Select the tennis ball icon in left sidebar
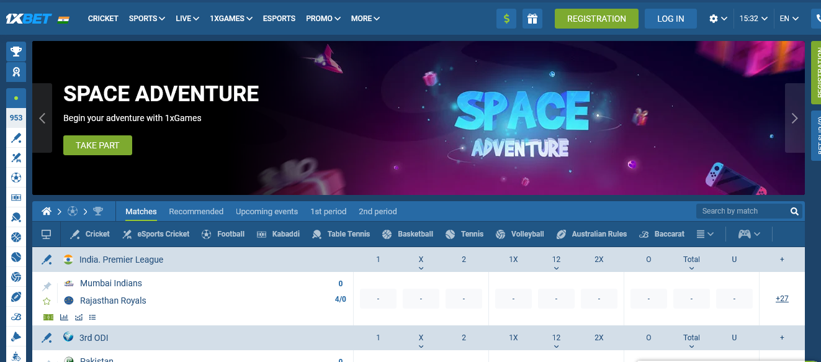This screenshot has height=362, width=821. pyautogui.click(x=16, y=257)
